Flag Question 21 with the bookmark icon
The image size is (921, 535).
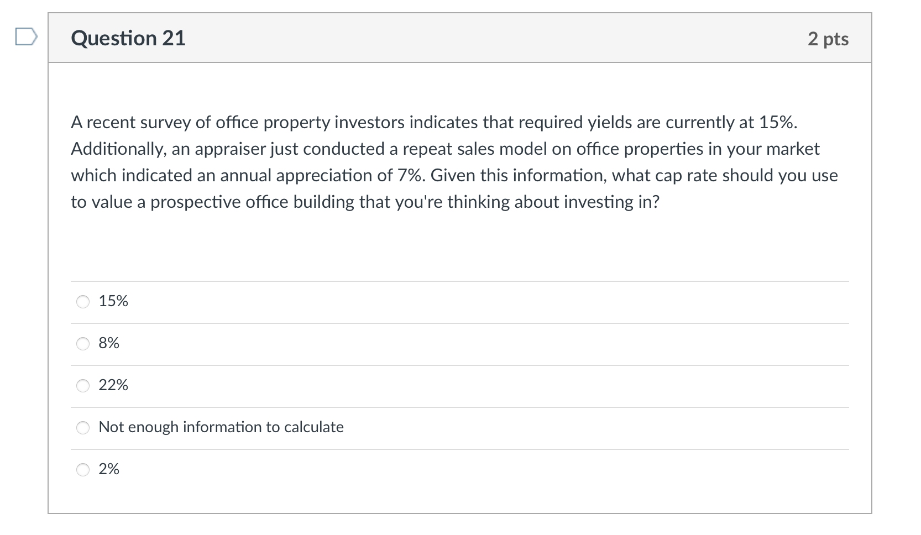pos(27,38)
